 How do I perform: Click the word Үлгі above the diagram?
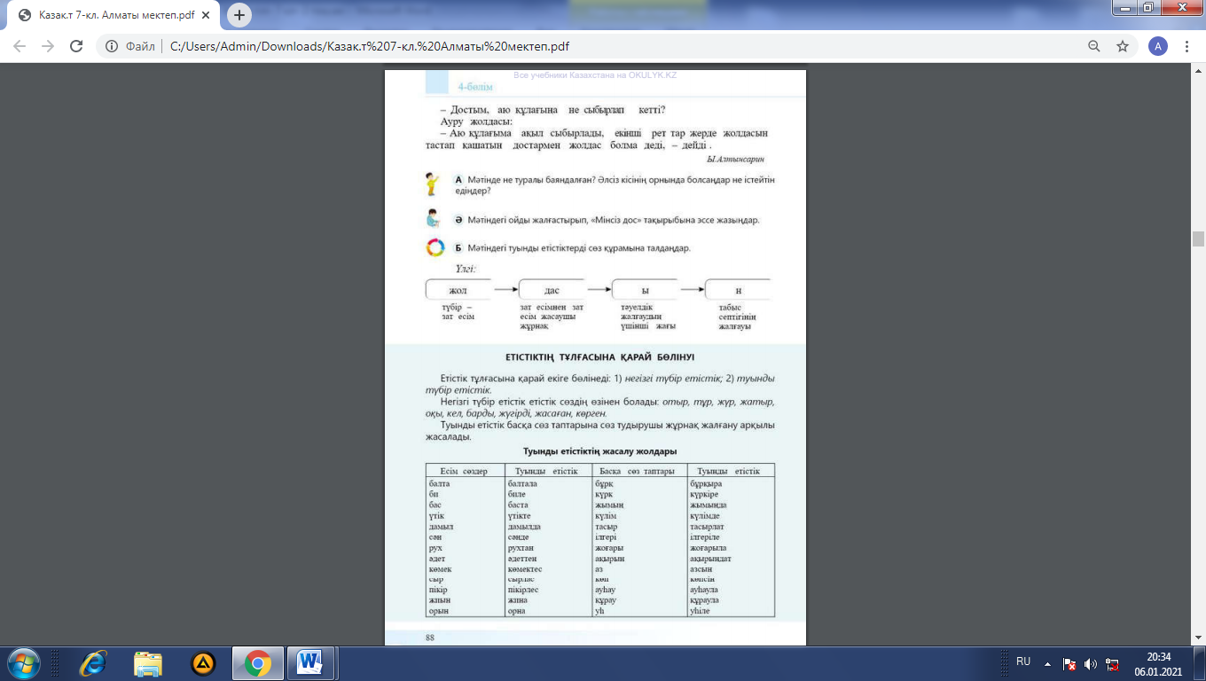(466, 268)
